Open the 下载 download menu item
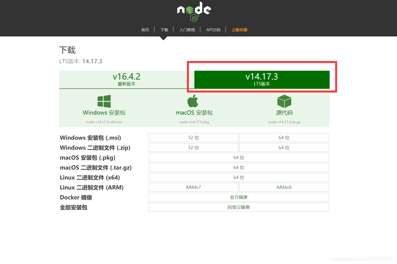The height and width of the screenshot is (264, 397). [x=164, y=30]
